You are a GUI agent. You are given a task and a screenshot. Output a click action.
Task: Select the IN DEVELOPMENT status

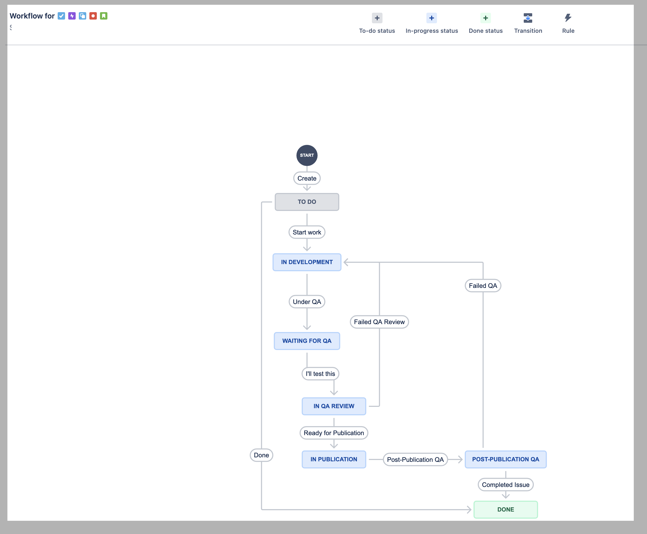(x=307, y=262)
